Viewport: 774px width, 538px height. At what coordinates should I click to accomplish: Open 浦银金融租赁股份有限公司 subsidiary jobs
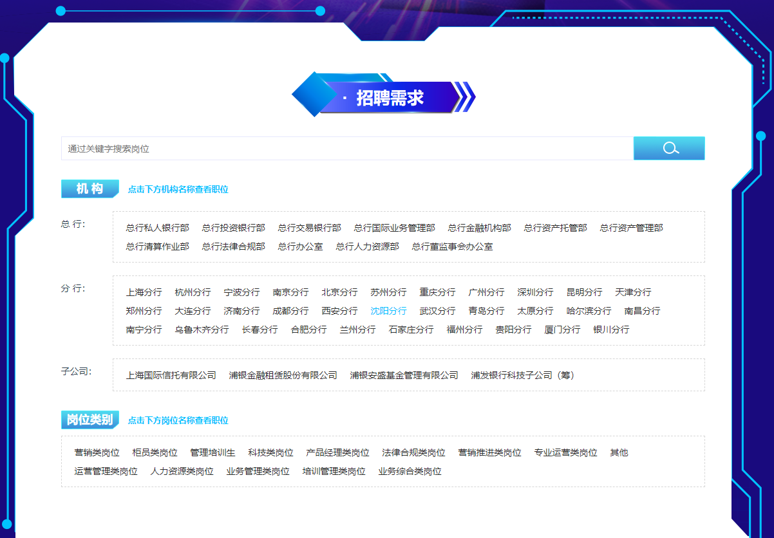283,375
